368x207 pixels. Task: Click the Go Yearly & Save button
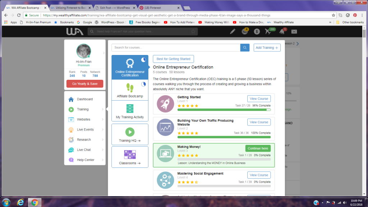tap(85, 84)
